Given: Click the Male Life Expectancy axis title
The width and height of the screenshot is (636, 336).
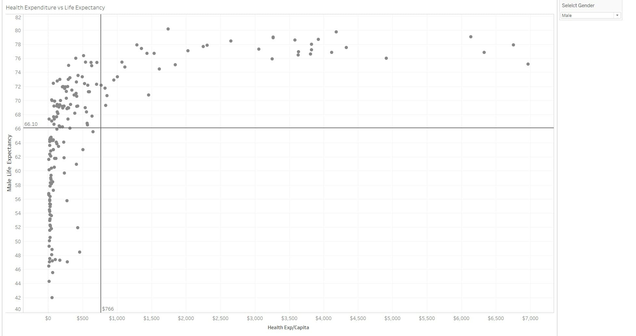Looking at the screenshot, I should pyautogui.click(x=9, y=163).
